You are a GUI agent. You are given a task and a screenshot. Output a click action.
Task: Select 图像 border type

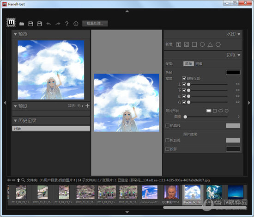pyautogui.click(x=199, y=64)
